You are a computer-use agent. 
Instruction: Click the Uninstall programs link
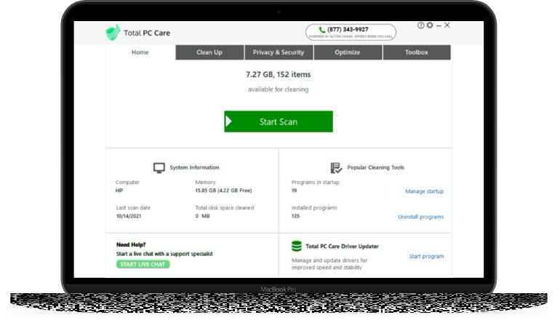(x=420, y=217)
